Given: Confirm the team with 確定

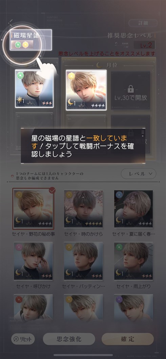Looking at the screenshot, I should pos(128,339).
